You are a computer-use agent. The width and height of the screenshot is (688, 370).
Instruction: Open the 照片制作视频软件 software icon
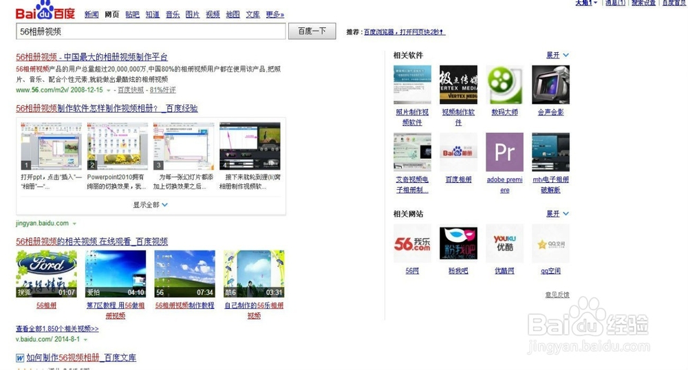pyautogui.click(x=412, y=85)
